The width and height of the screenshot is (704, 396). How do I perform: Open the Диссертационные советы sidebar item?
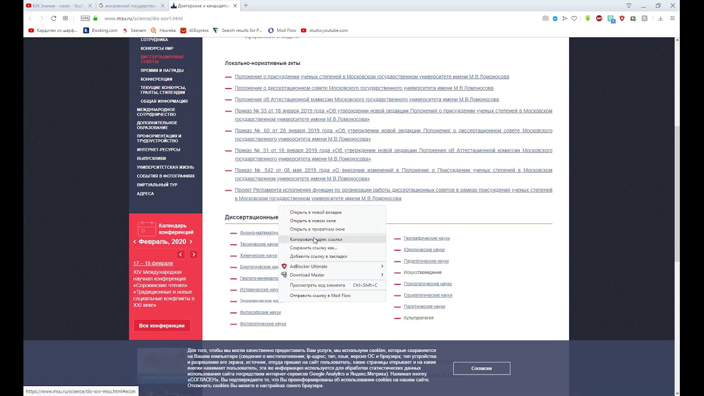coord(162,59)
